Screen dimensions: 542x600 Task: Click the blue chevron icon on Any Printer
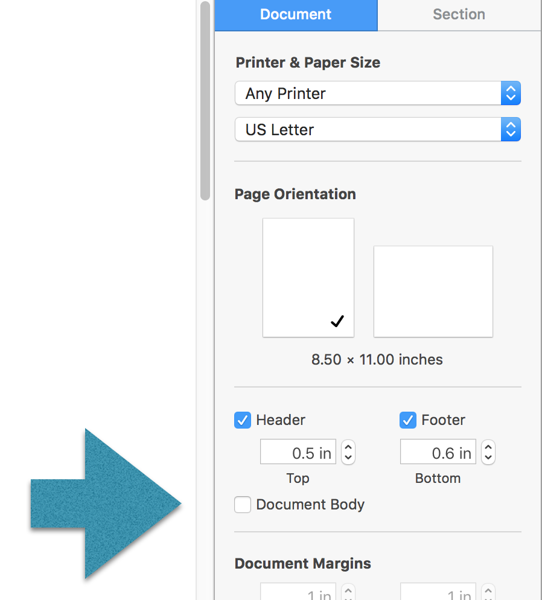click(x=511, y=93)
